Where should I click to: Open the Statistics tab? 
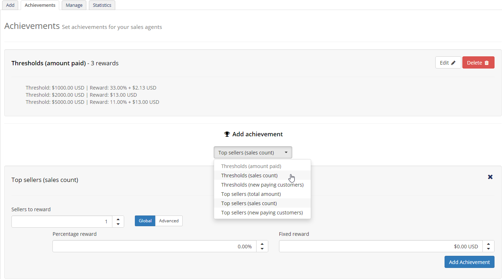click(102, 5)
